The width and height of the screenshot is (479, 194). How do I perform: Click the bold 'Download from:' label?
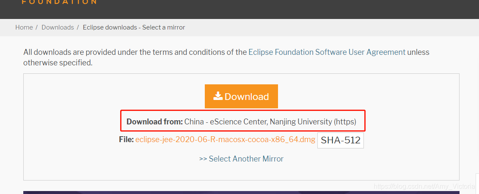click(x=154, y=122)
